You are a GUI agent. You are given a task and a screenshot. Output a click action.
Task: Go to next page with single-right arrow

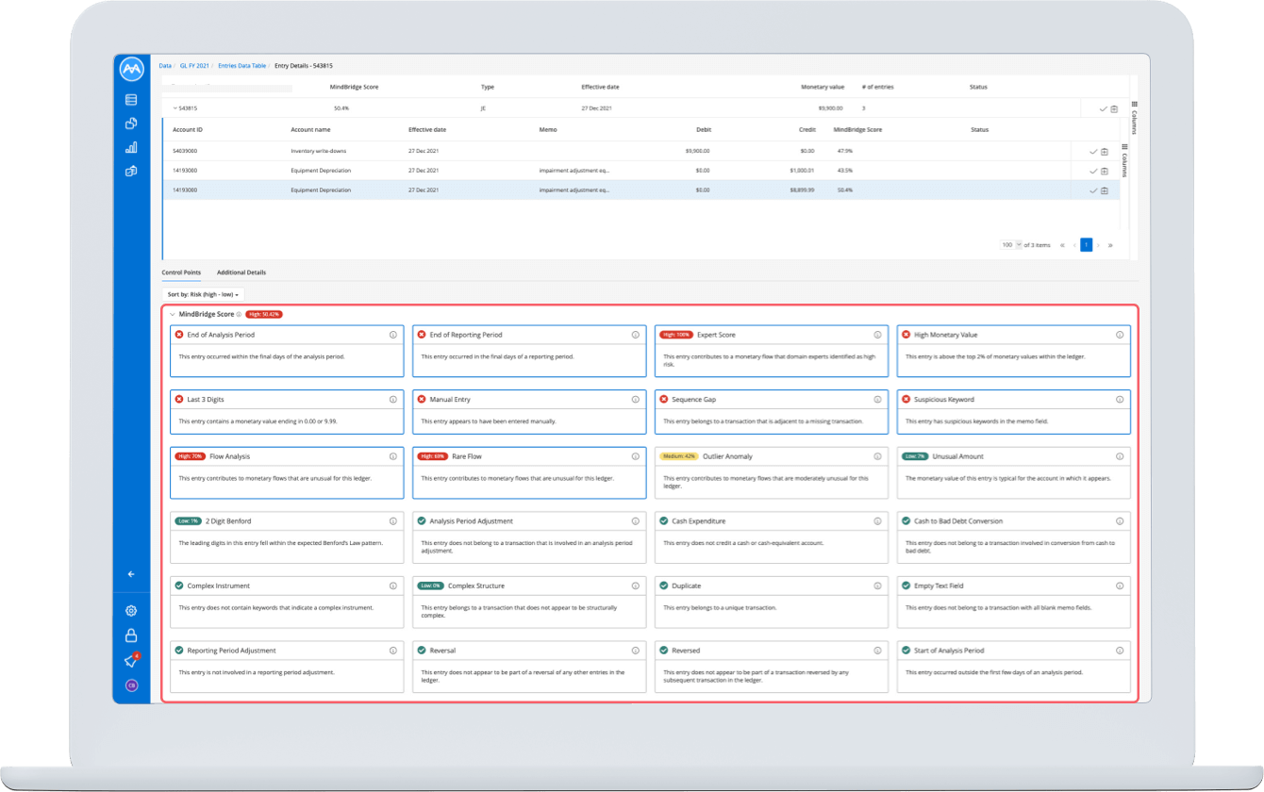click(1098, 245)
